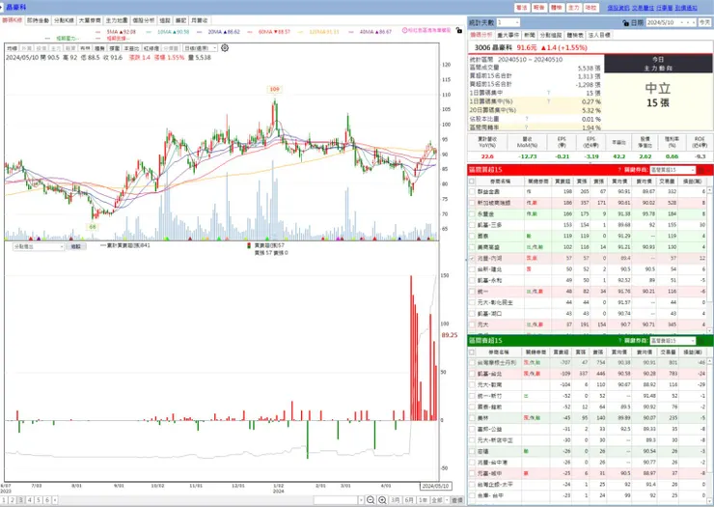Click the 查價 button

click(x=457, y=500)
